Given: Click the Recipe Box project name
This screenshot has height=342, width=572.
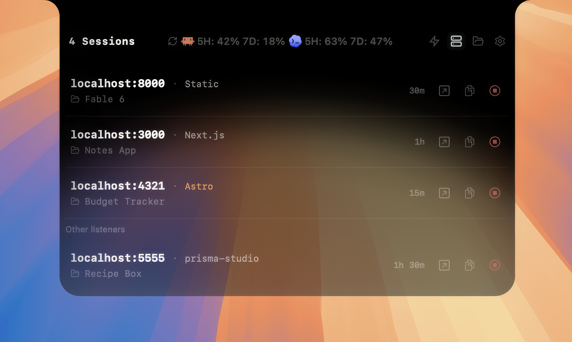Looking at the screenshot, I should pos(113,274).
